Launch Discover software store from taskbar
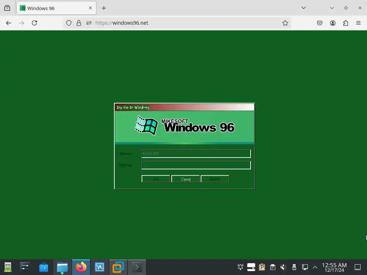Viewport: 367px width, 275px height. (x=43, y=267)
